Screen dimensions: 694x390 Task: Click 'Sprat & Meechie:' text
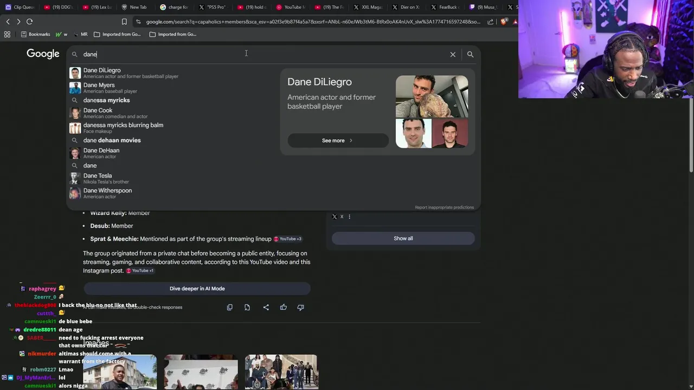point(114,239)
